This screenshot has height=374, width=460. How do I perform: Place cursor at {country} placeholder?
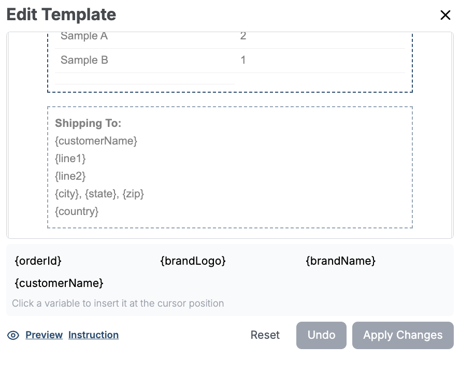(x=77, y=211)
